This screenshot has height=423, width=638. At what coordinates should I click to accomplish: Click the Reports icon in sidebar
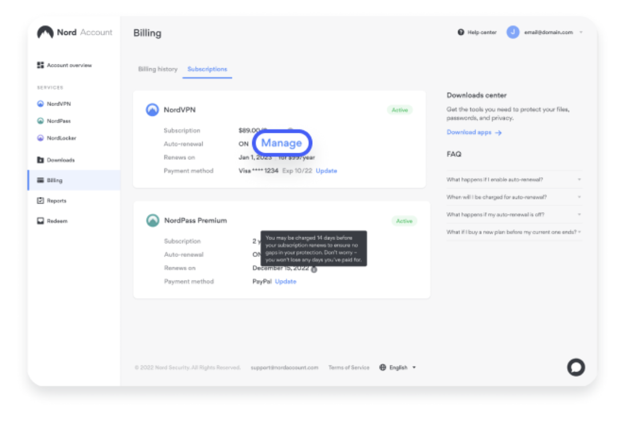click(x=41, y=200)
